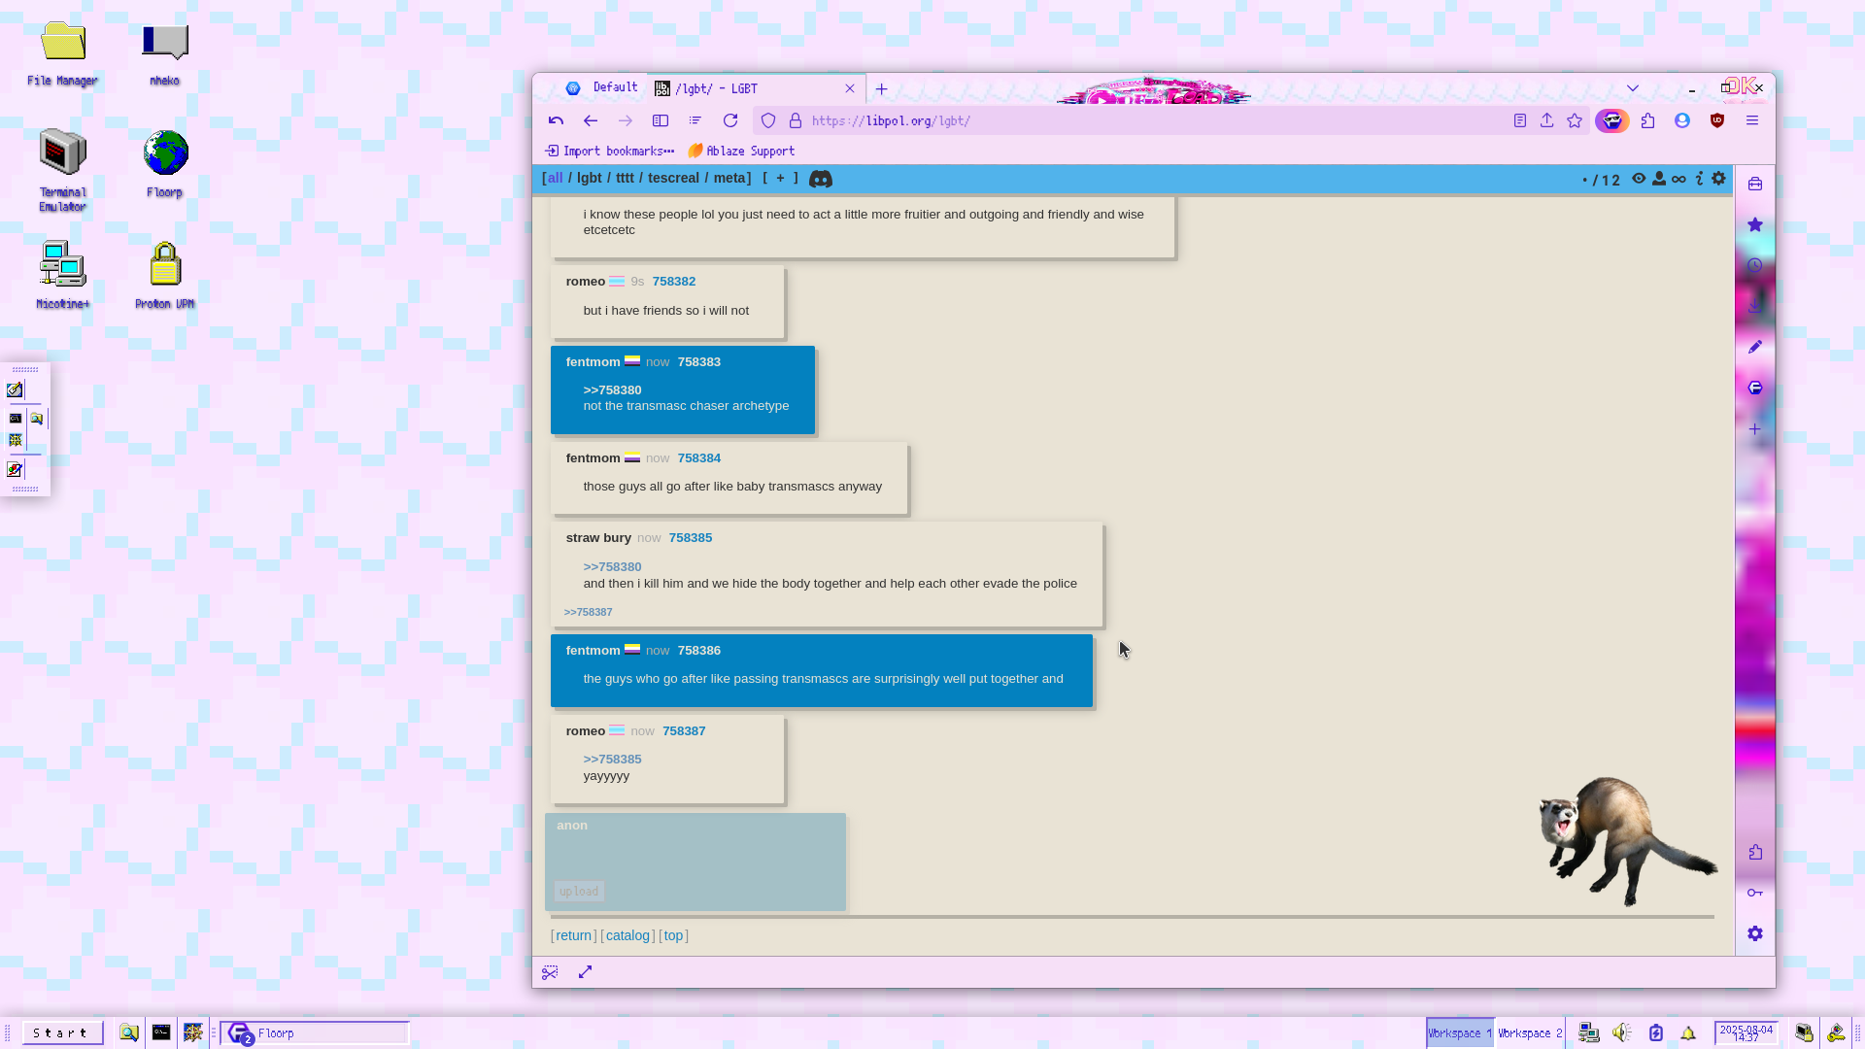This screenshot has width=1865, height=1049.
Task: Click the info 'i' icon in header
Action: [1699, 179]
